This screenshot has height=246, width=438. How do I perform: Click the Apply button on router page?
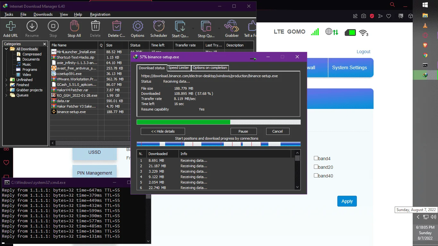[x=347, y=201]
